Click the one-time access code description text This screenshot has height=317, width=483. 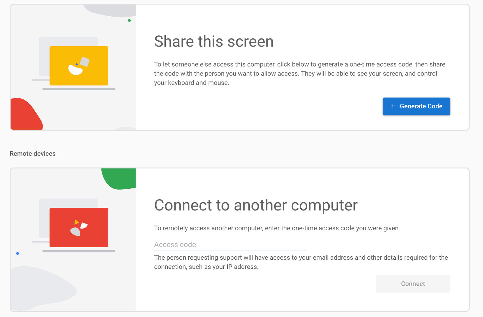pos(277,228)
